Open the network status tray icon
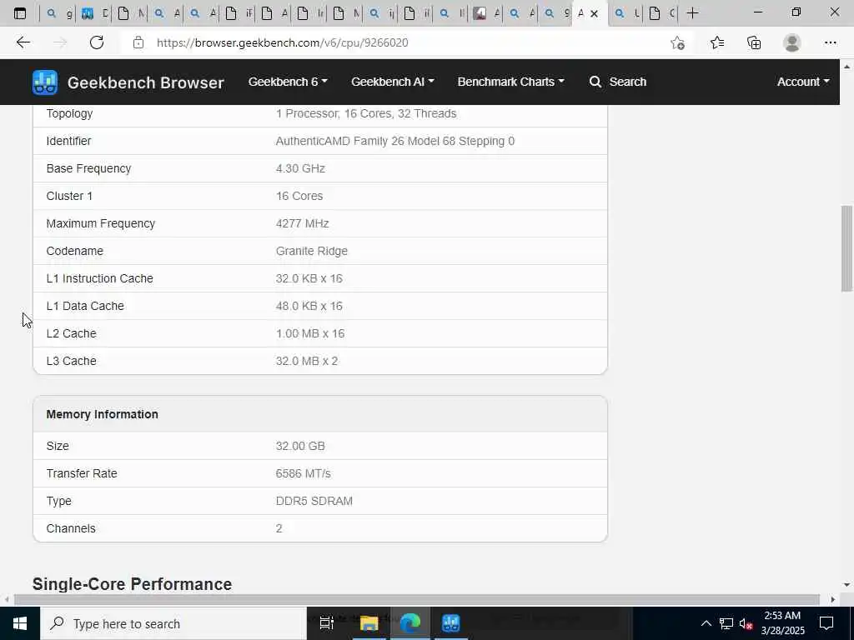The width and height of the screenshot is (854, 640). pos(726,623)
